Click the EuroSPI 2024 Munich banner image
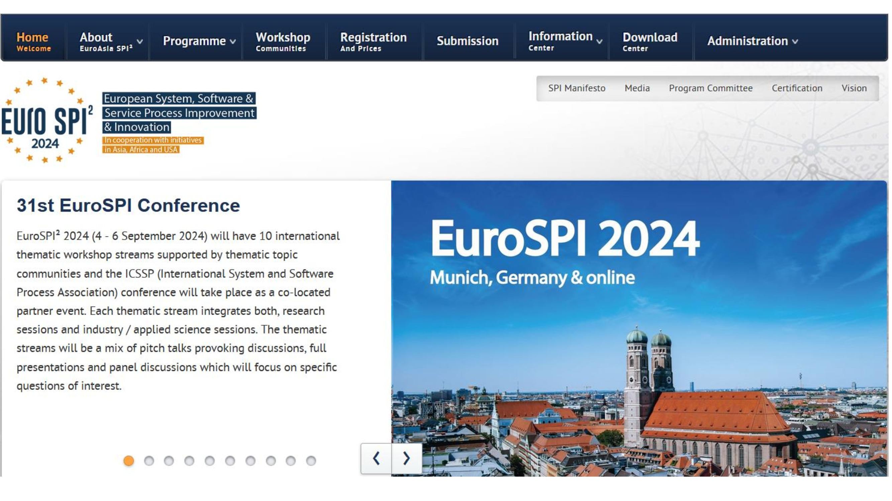The width and height of the screenshot is (892, 501). [x=639, y=328]
